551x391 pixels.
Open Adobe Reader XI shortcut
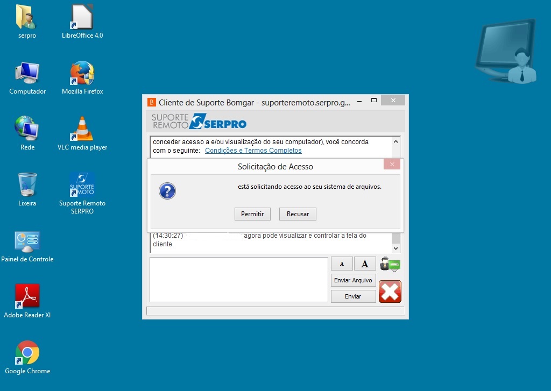click(27, 297)
